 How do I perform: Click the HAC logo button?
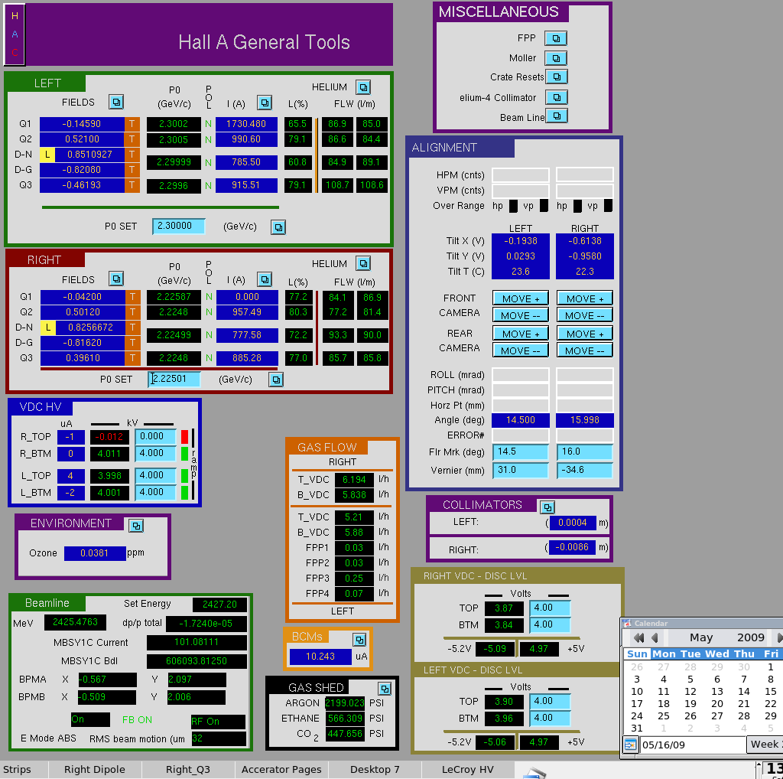[x=15, y=34]
